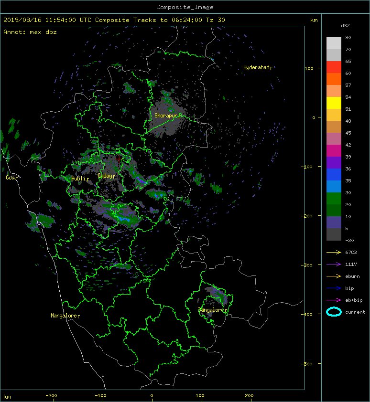
Task: Select the Gadag label on map
Action: (x=105, y=176)
